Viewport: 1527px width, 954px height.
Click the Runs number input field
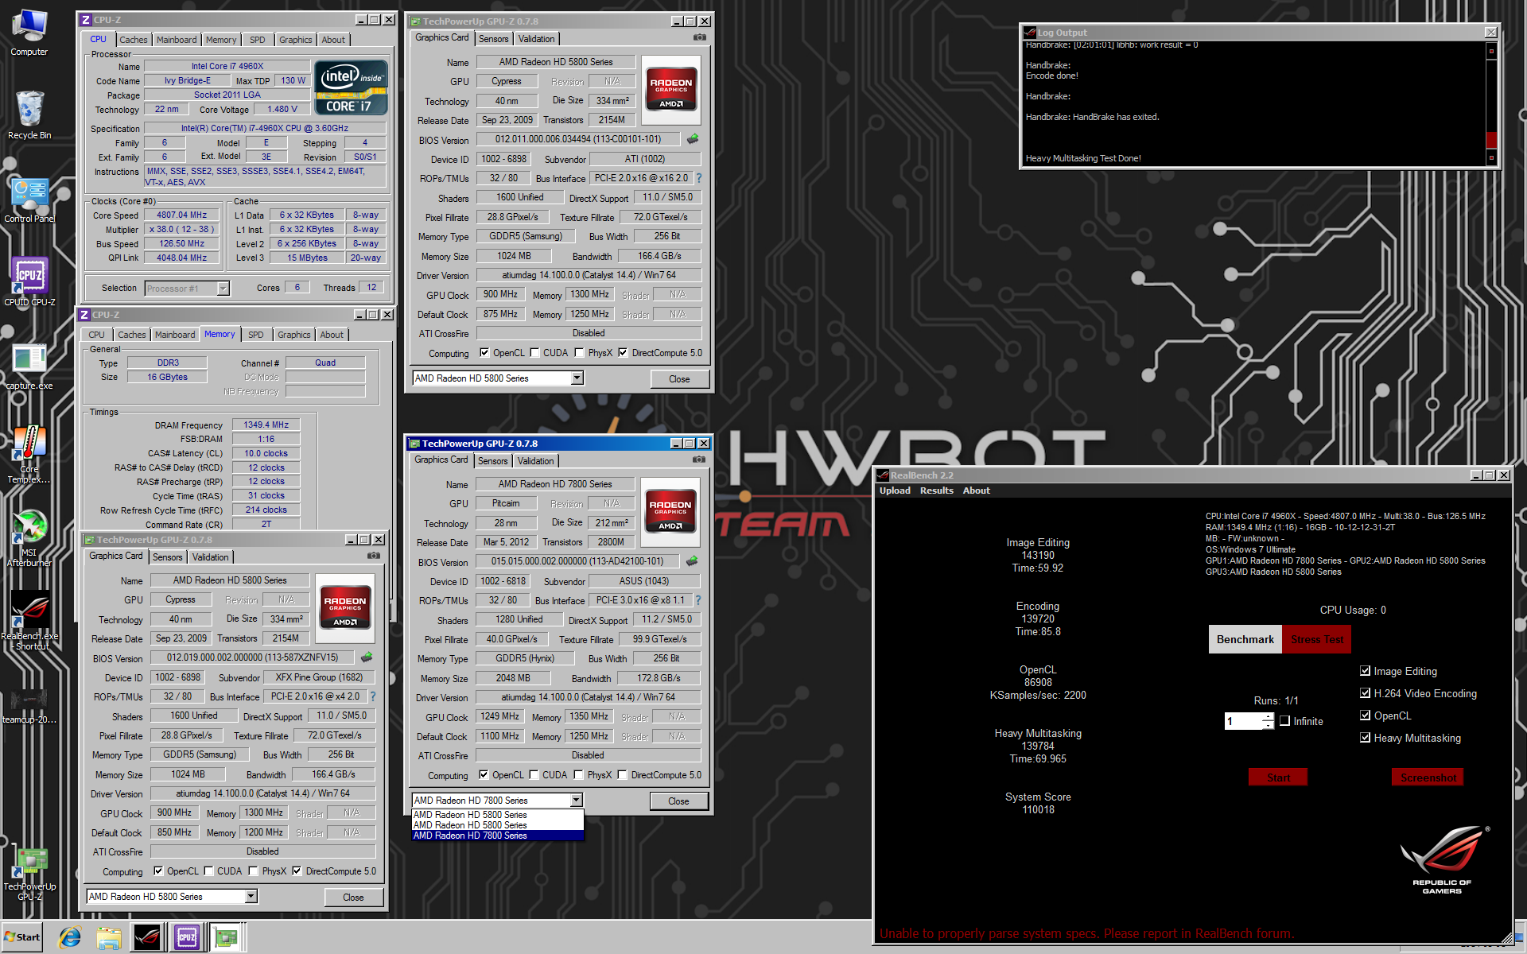[1243, 721]
